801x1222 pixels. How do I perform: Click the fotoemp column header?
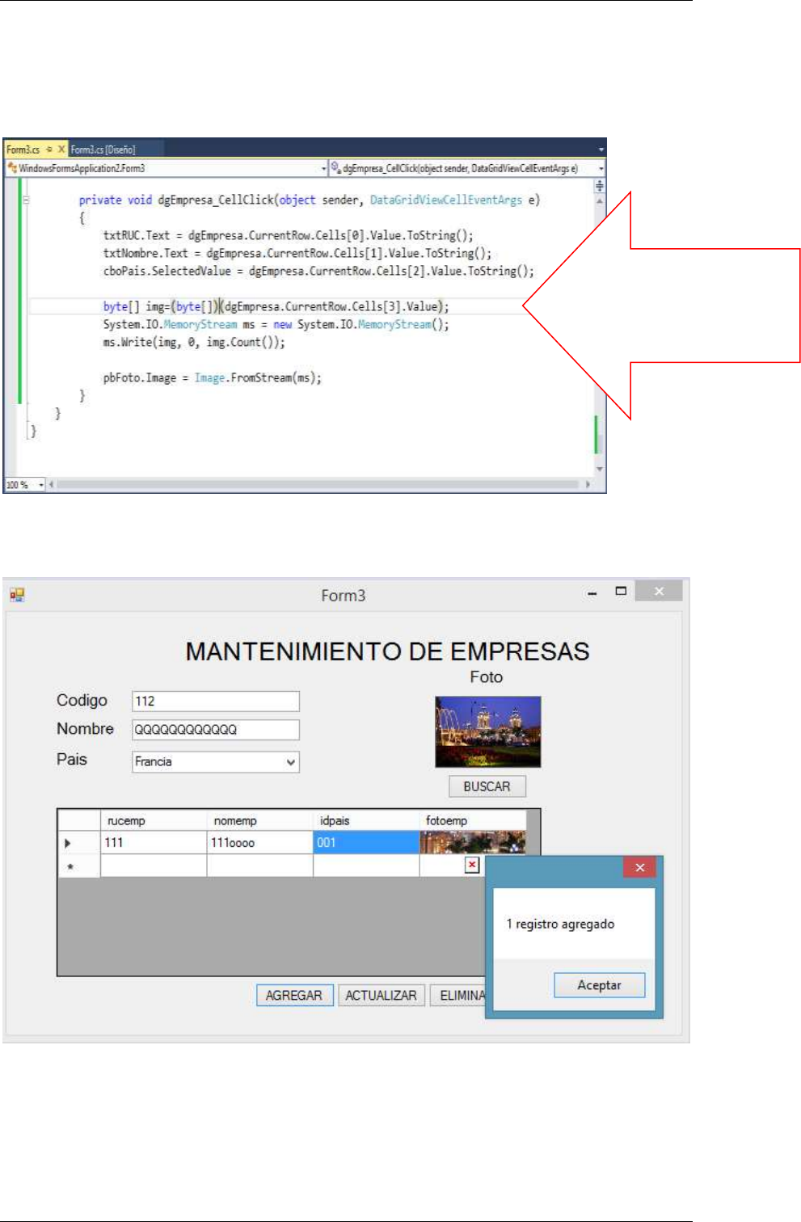point(473,820)
